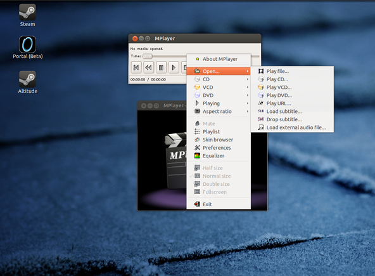
Task: Click the MPlayer control window title bar
Action: click(194, 38)
